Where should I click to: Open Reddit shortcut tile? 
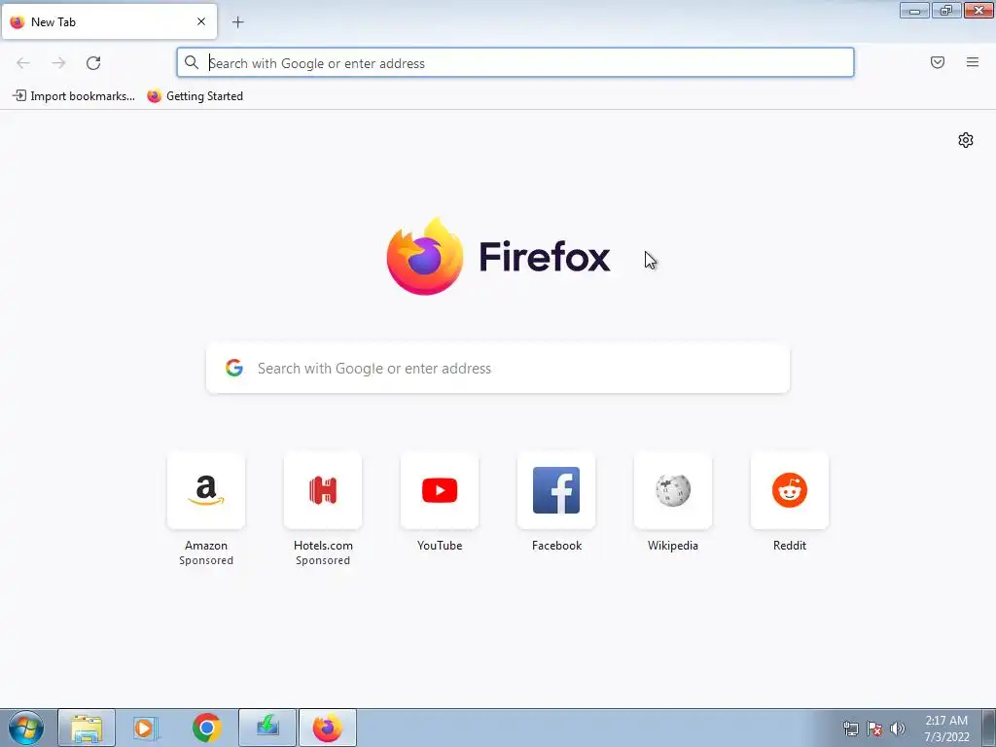(790, 490)
